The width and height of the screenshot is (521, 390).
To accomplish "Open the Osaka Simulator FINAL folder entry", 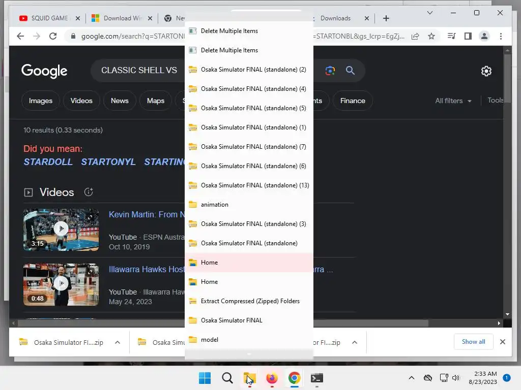I will 249,320.
